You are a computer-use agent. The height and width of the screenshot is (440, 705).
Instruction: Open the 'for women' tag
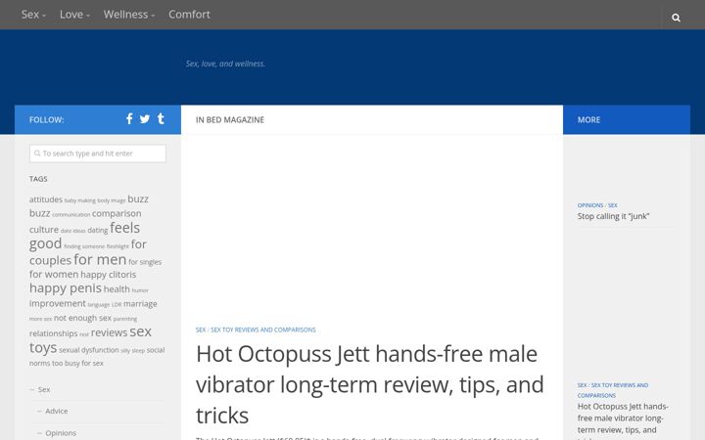[54, 275]
